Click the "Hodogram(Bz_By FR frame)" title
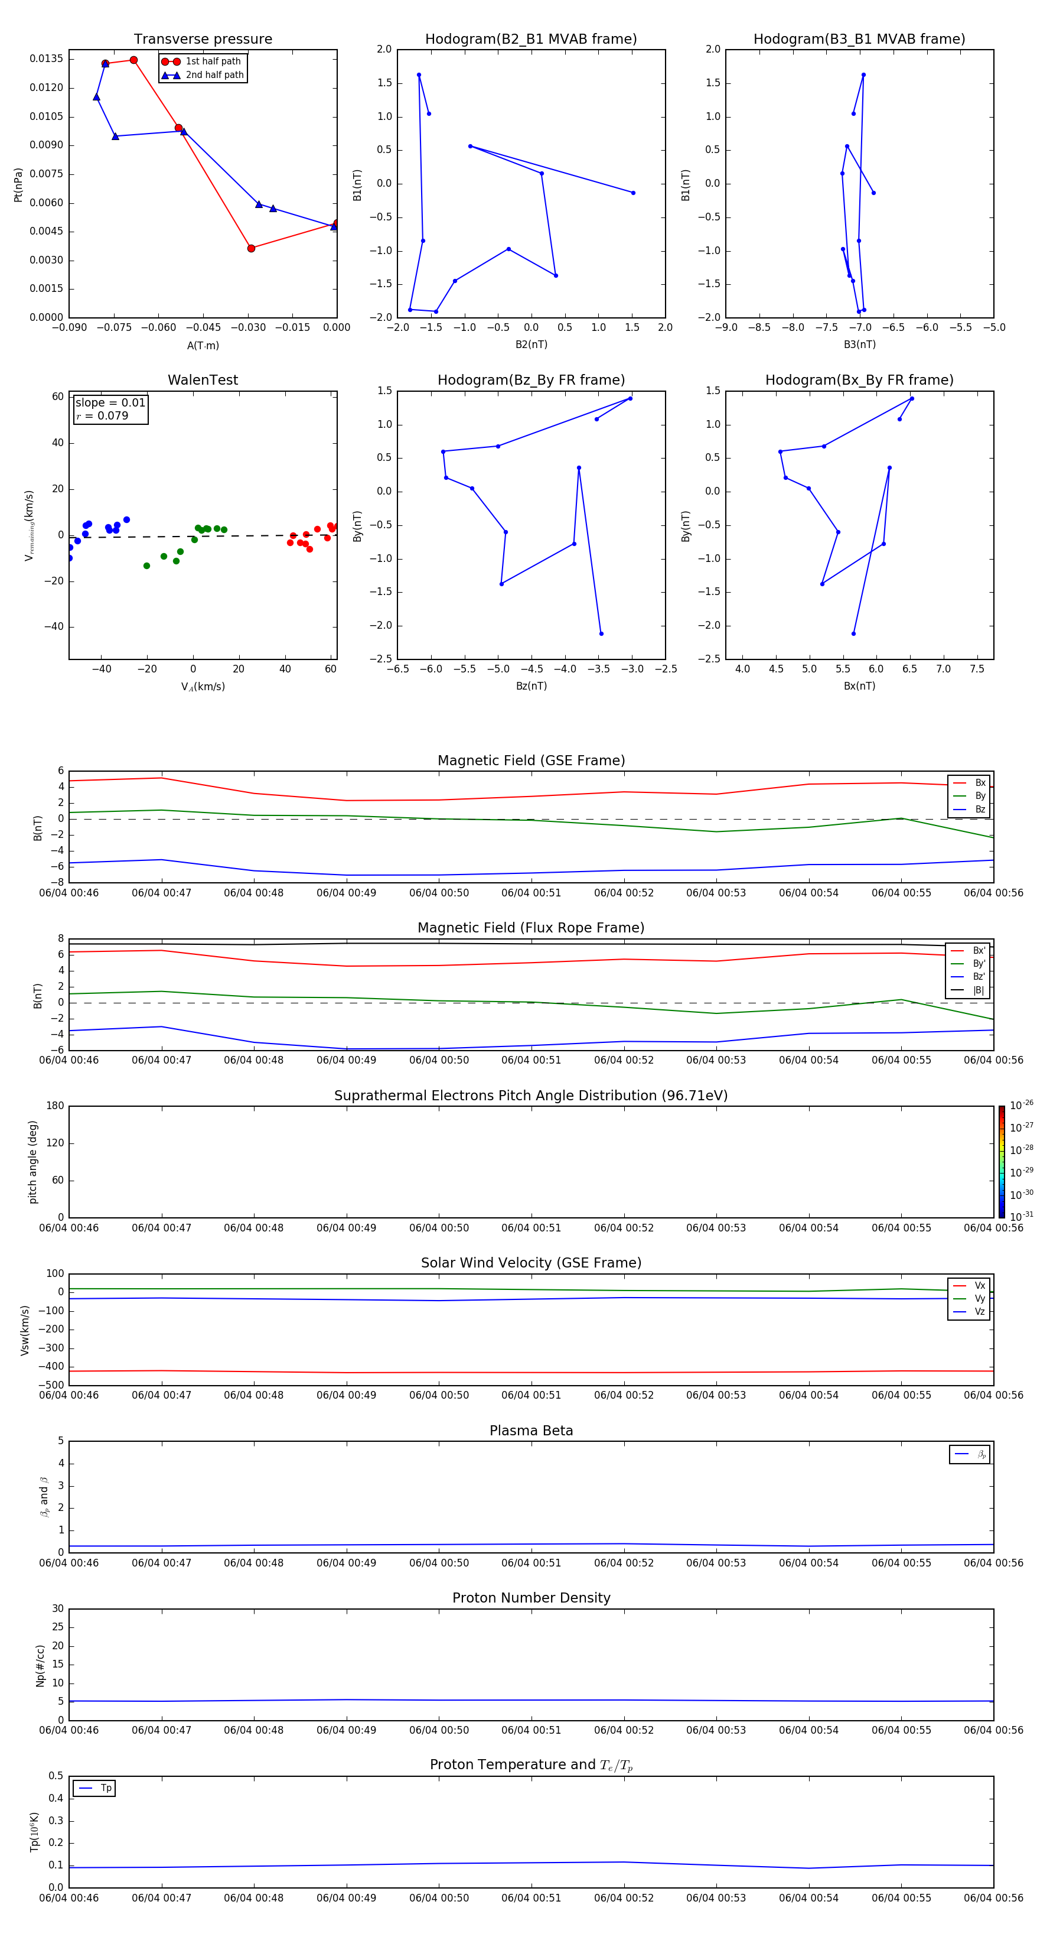 tap(531, 380)
